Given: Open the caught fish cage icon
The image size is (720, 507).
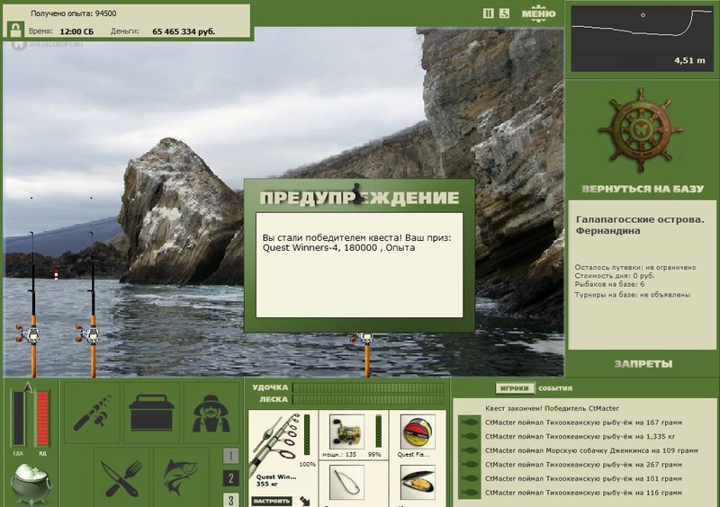Looking at the screenshot, I should [x=181, y=478].
